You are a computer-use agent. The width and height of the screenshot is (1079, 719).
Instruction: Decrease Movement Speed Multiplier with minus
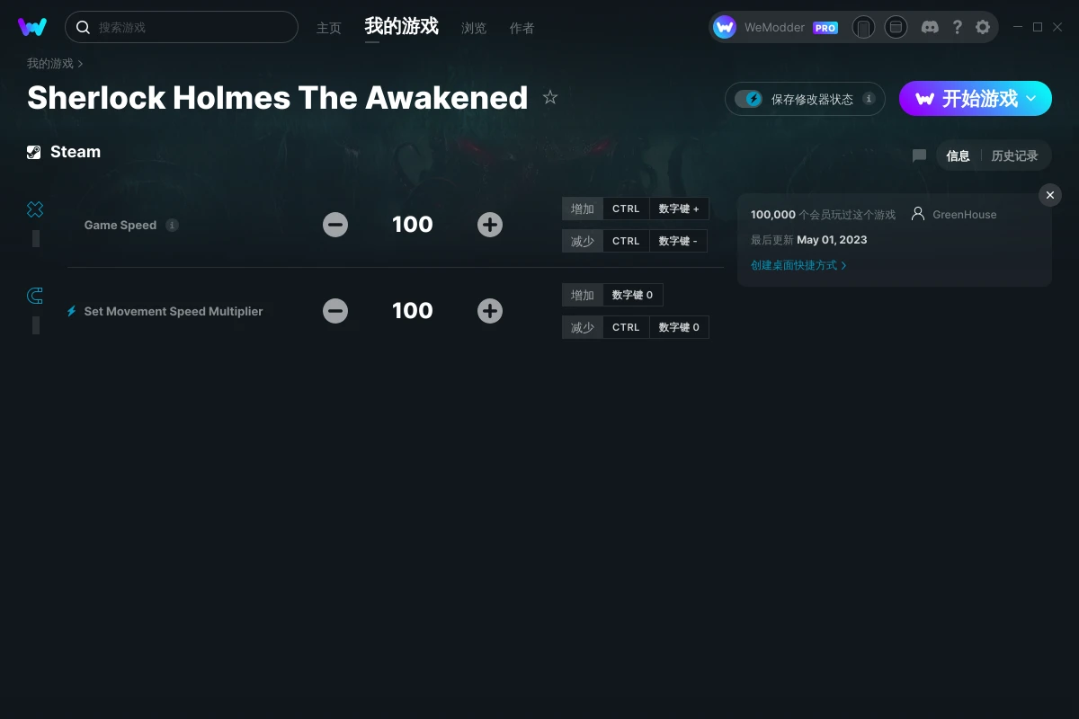click(335, 311)
